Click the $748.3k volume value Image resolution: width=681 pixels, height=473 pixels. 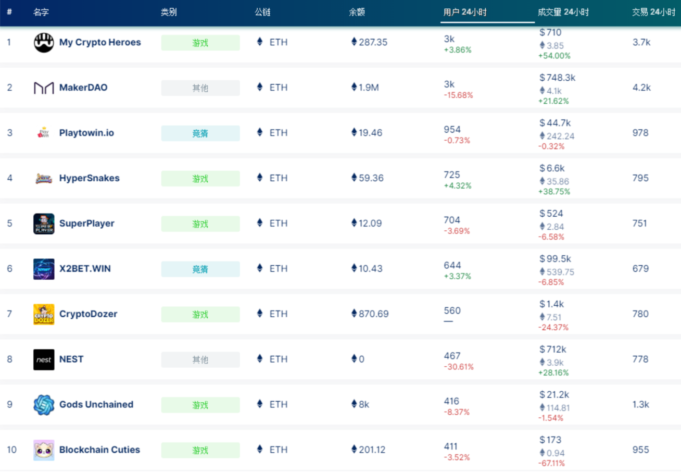point(558,78)
